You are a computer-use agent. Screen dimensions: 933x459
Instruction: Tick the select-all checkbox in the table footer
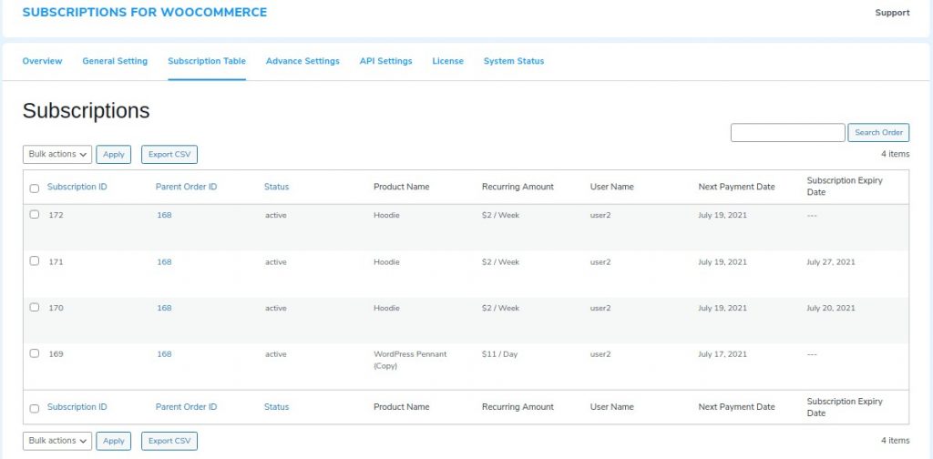(x=35, y=409)
